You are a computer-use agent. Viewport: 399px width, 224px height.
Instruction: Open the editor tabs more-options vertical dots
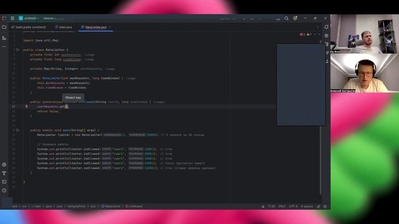tap(317, 27)
